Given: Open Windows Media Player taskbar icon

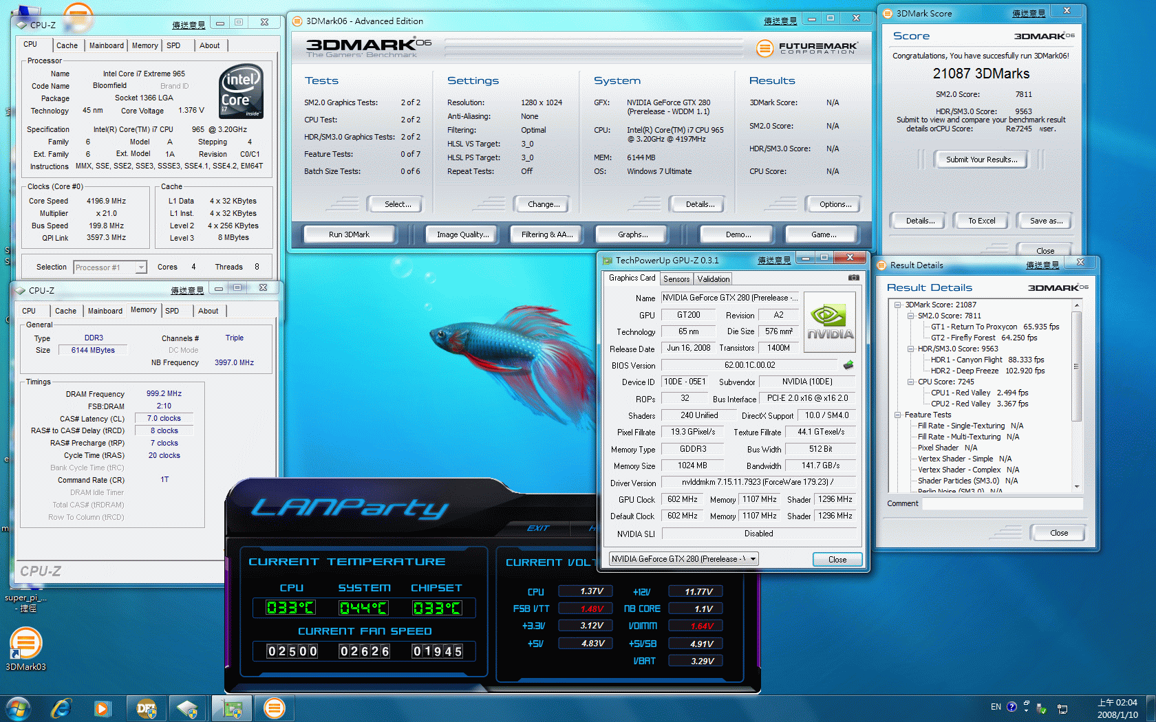Looking at the screenshot, I should (x=103, y=708).
